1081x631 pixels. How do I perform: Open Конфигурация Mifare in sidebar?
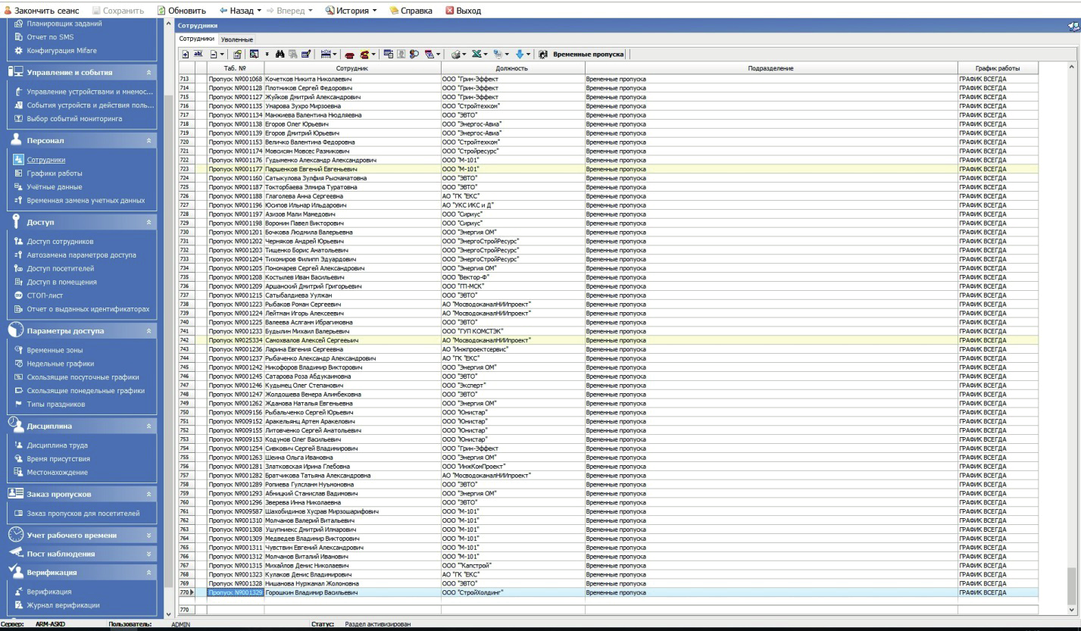click(x=61, y=51)
